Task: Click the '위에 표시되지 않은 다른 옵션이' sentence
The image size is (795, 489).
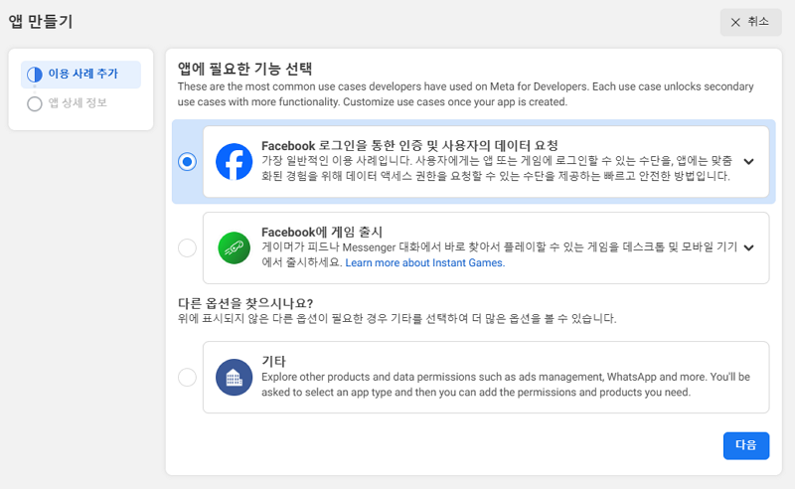Action: coord(397,319)
